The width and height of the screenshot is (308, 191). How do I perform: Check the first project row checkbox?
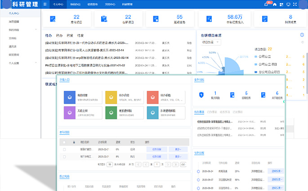(64, 149)
